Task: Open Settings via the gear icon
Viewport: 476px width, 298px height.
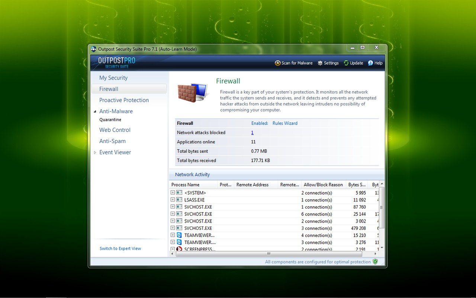Action: [320, 63]
